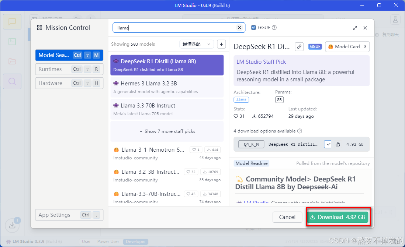The image size is (405, 247).
Task: Open the downloads icon in bottom-left corner
Action: click(12, 225)
